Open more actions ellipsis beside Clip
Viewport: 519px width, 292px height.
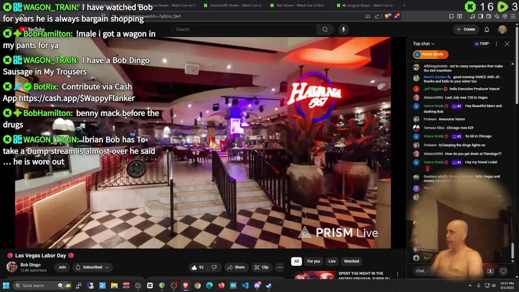279,267
